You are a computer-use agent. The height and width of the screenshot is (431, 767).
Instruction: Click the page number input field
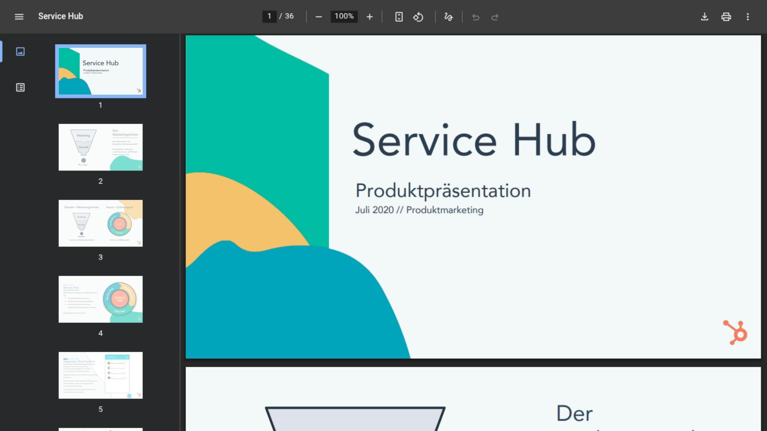point(270,16)
